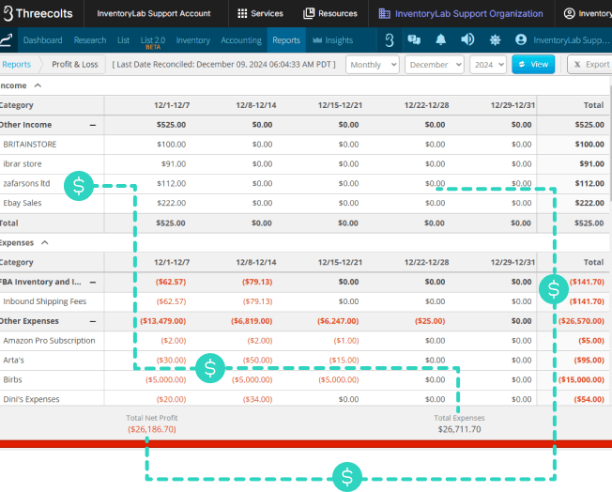Screen dimensions: 612x492
Task: Open the settings gear
Action: click(495, 39)
